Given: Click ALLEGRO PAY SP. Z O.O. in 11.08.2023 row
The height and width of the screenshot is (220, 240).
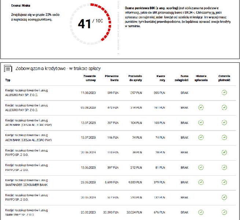Looking at the screenshot, I should pyautogui.click(x=21, y=95).
